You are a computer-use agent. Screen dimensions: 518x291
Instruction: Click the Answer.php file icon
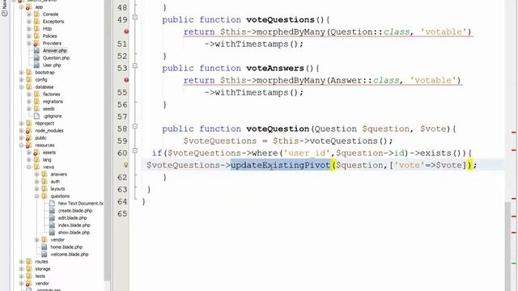point(36,50)
